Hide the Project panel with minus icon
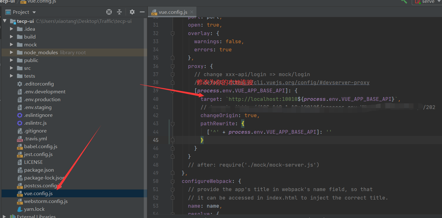This screenshot has width=442, height=218. coord(142,12)
